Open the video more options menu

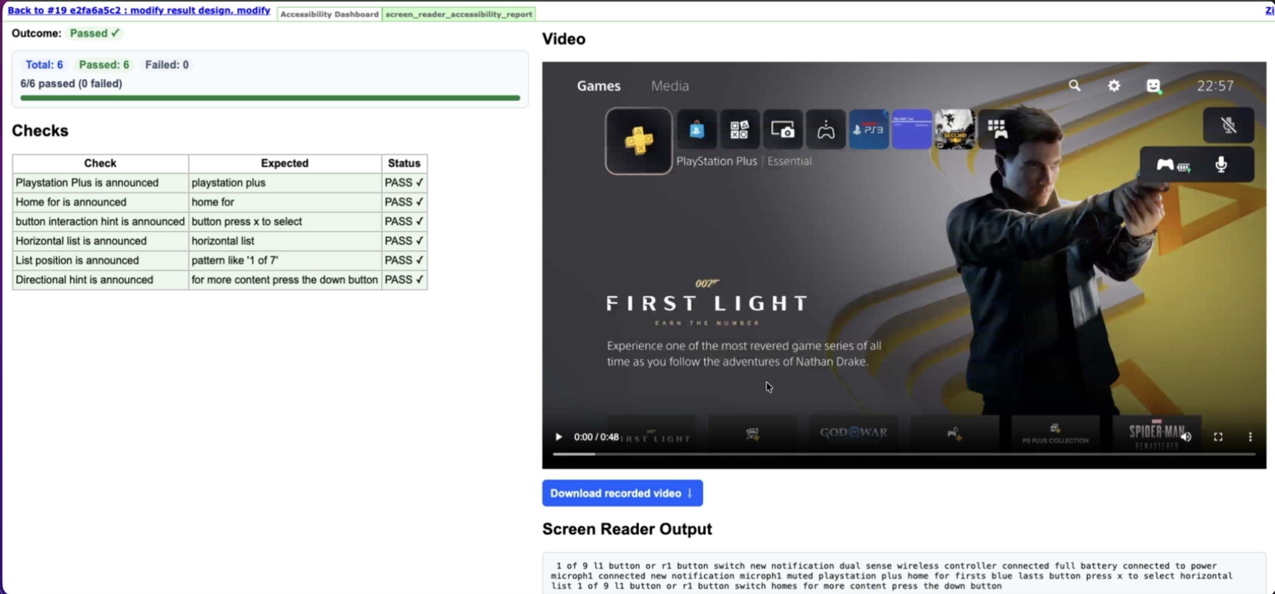tap(1250, 437)
